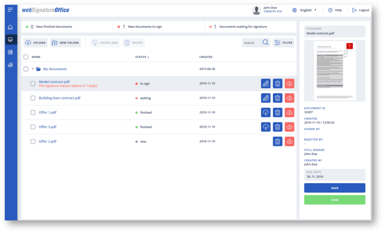The height and width of the screenshot is (237, 387).
Task: Click the search magnifier icon
Action: tap(265, 43)
